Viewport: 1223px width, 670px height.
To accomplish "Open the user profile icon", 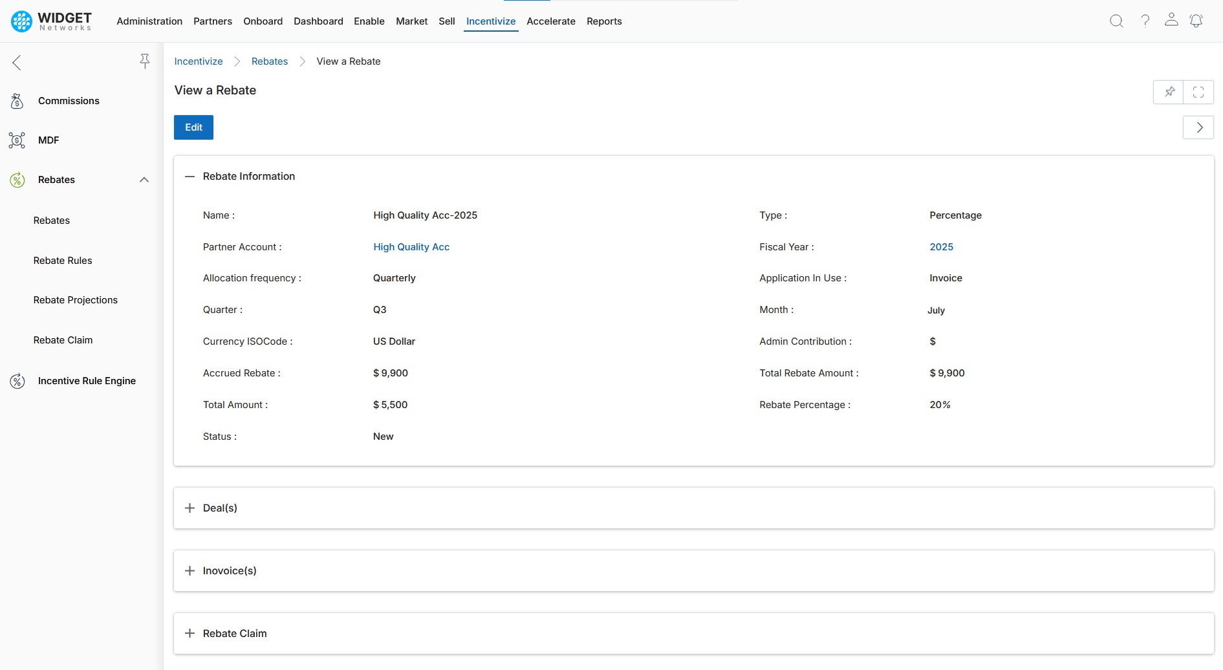I will coord(1171,20).
